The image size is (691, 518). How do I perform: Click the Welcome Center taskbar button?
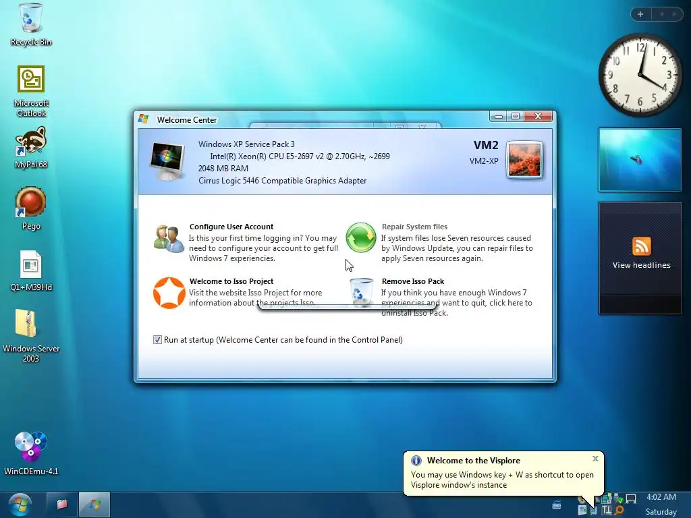(x=94, y=505)
